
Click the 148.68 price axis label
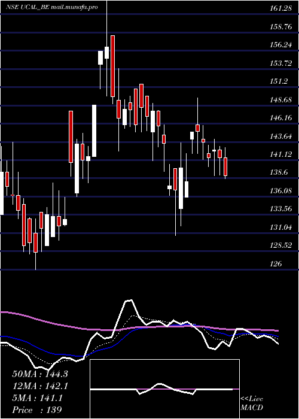[280, 100]
